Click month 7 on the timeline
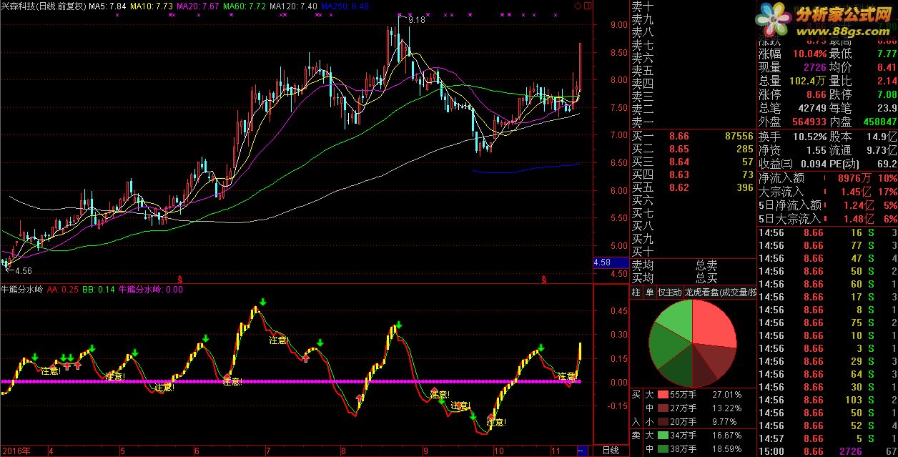 pos(267,451)
